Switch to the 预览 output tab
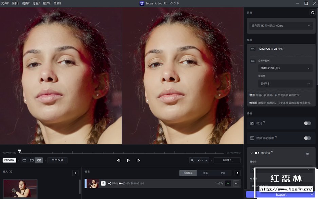The height and width of the screenshot is (199, 318). tap(205, 173)
